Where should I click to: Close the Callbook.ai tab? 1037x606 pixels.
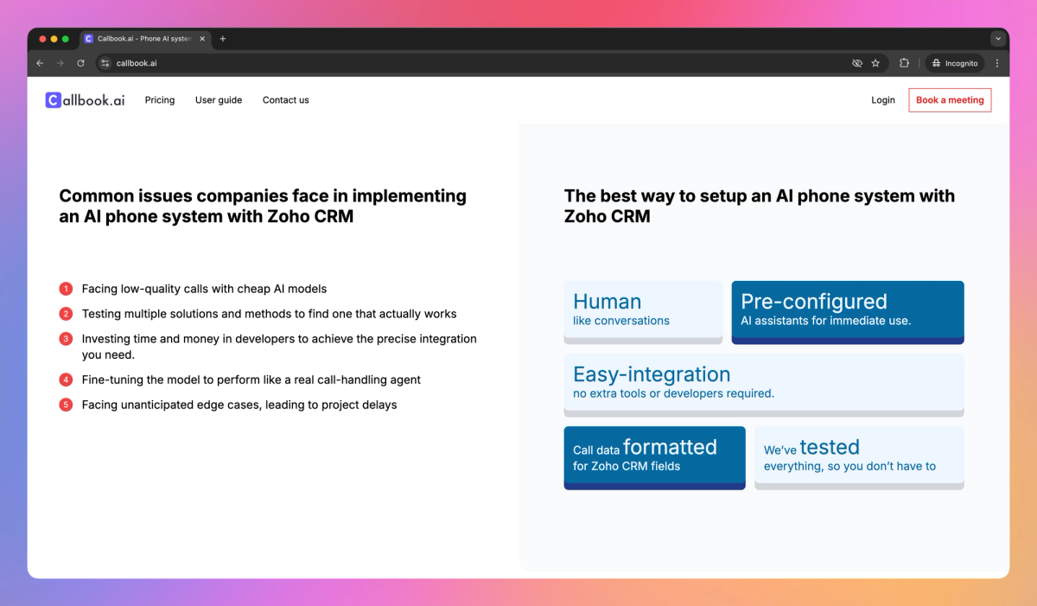click(203, 39)
